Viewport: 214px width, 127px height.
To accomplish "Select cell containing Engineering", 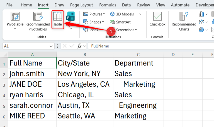I will pos(138,105).
